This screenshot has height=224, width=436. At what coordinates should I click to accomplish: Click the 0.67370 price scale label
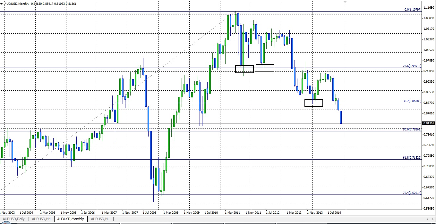[429, 177]
